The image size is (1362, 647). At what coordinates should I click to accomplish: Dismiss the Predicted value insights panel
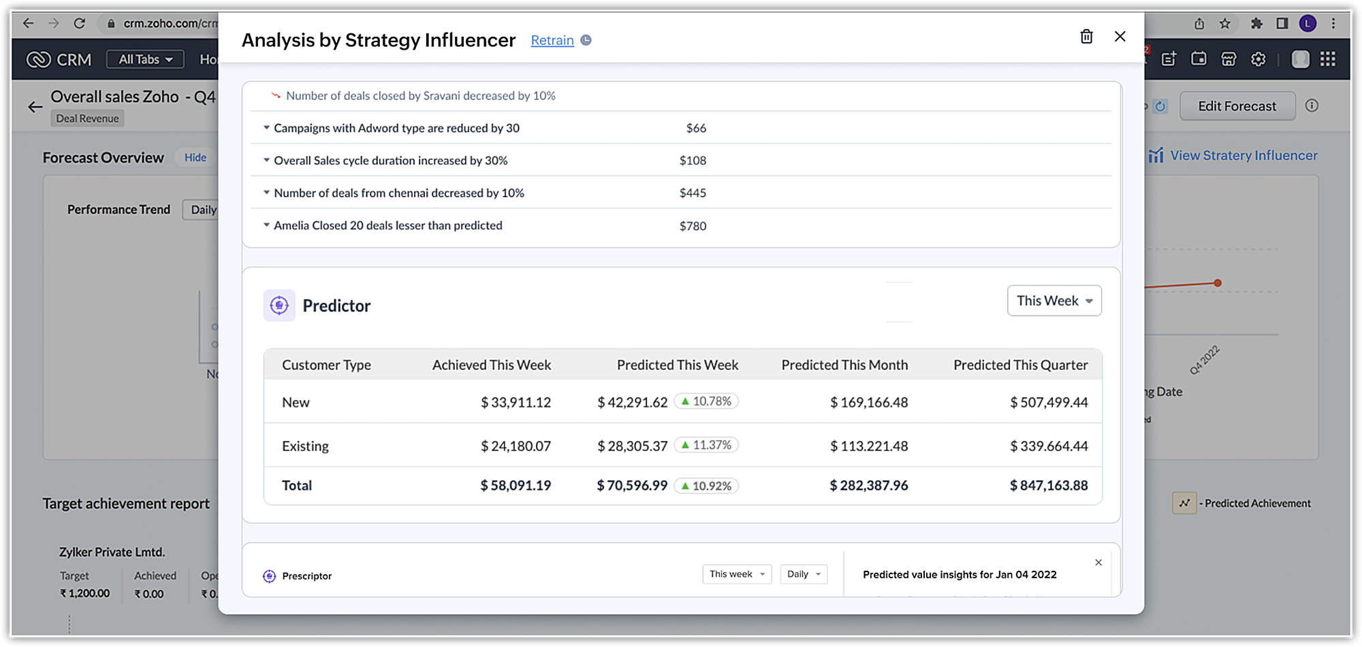[1098, 563]
